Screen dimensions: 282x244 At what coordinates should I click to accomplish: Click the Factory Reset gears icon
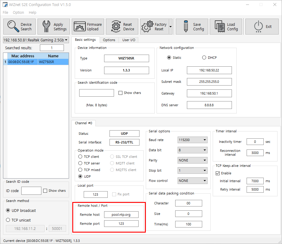tap(147, 26)
